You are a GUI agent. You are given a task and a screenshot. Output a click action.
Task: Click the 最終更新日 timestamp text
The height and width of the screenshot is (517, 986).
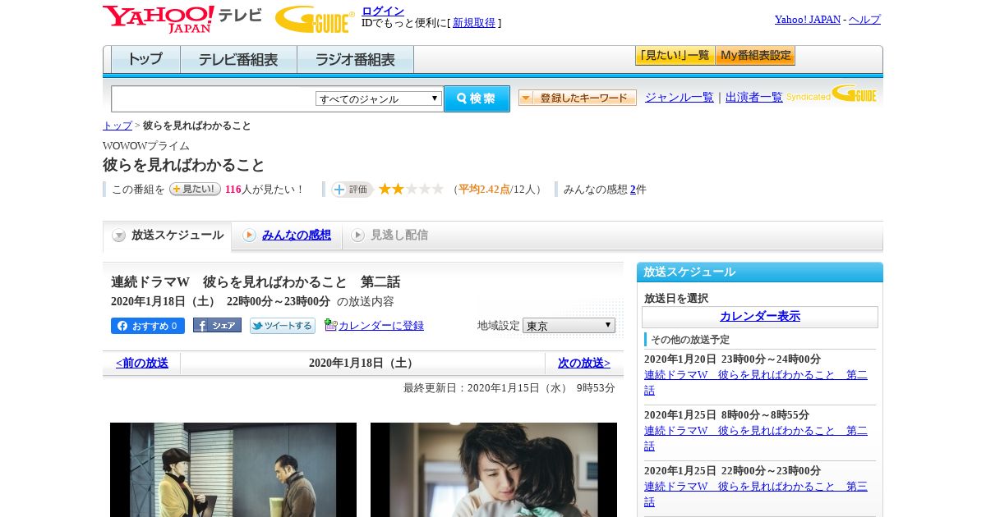point(509,388)
